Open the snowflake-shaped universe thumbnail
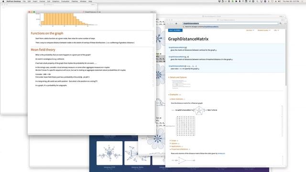The height and width of the screenshot is (172, 306). coord(109,153)
